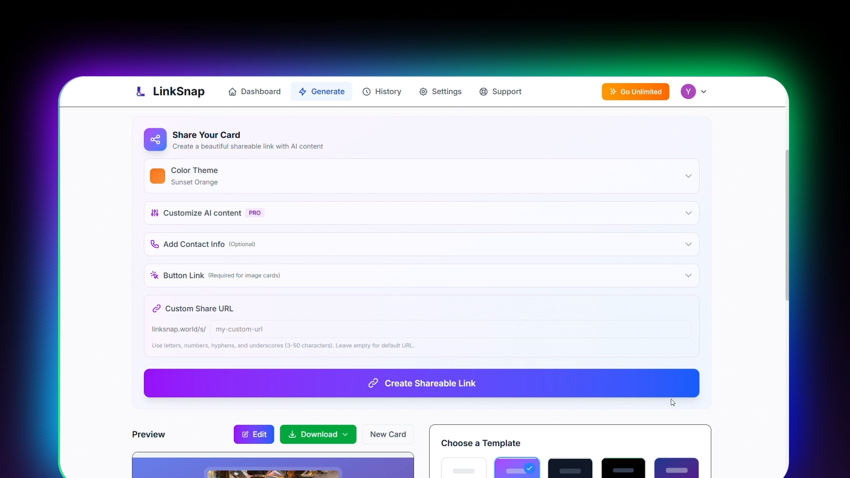The width and height of the screenshot is (850, 478).
Task: Click the Sunset Orange color swatch
Action: (157, 176)
